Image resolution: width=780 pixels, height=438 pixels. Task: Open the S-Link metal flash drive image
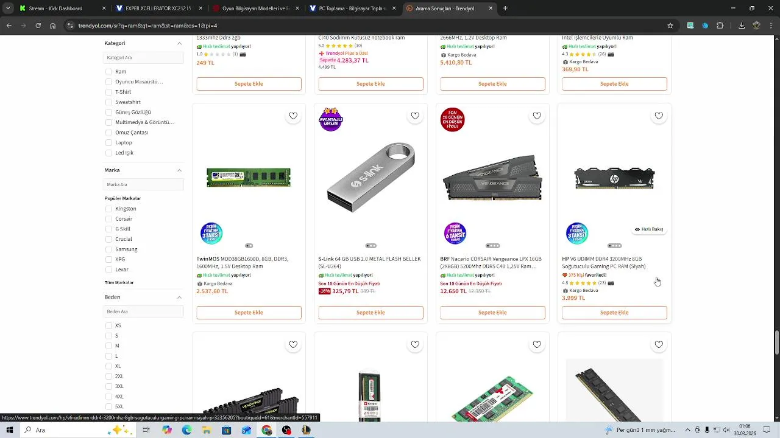(x=370, y=178)
